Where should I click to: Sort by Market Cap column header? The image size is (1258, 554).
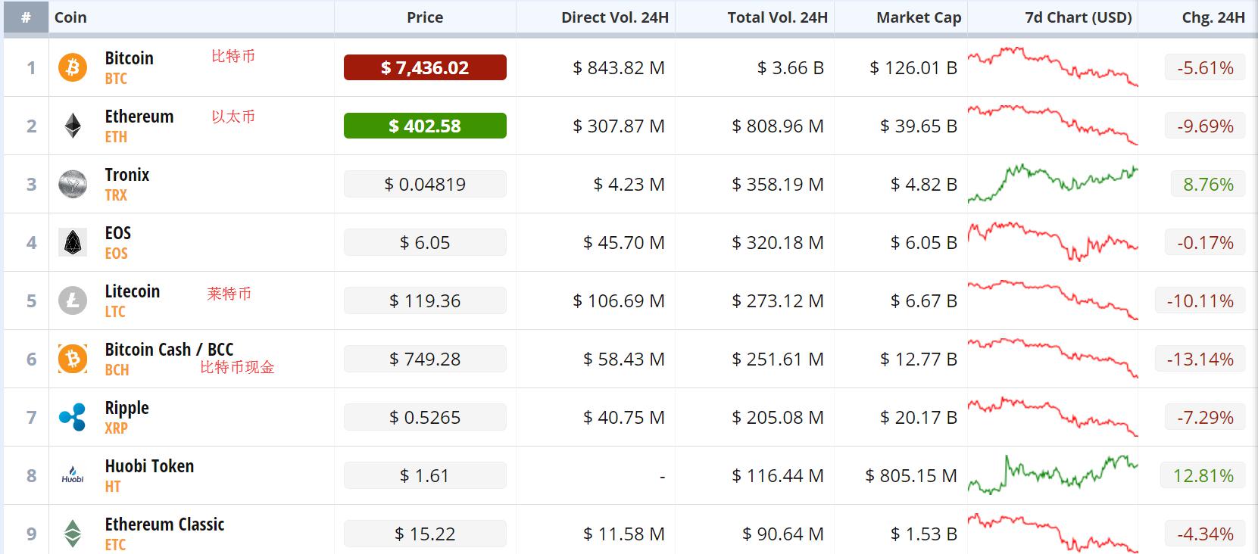coord(918,17)
